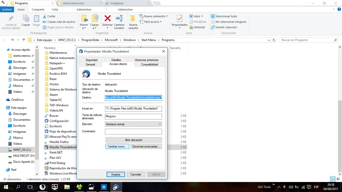This screenshot has height=192, width=342.
Task: Click the Cortar scissors icon
Action: pyautogui.click(x=45, y=16)
